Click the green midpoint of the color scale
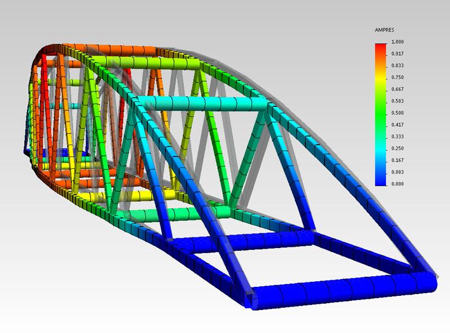Image resolution: width=450 pixels, height=333 pixels. (x=381, y=112)
